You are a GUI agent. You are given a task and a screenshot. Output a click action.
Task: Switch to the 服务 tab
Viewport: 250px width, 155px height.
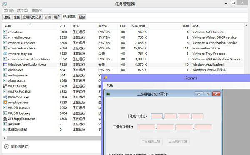point(82,17)
